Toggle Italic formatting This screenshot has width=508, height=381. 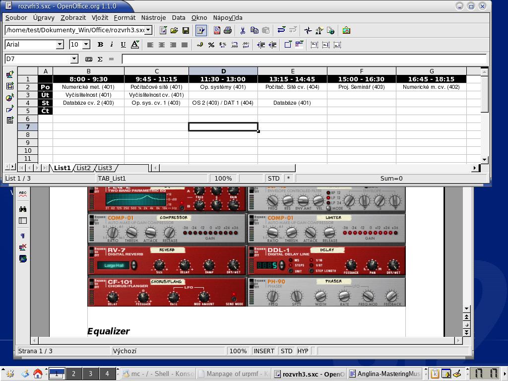pyautogui.click(x=112, y=45)
